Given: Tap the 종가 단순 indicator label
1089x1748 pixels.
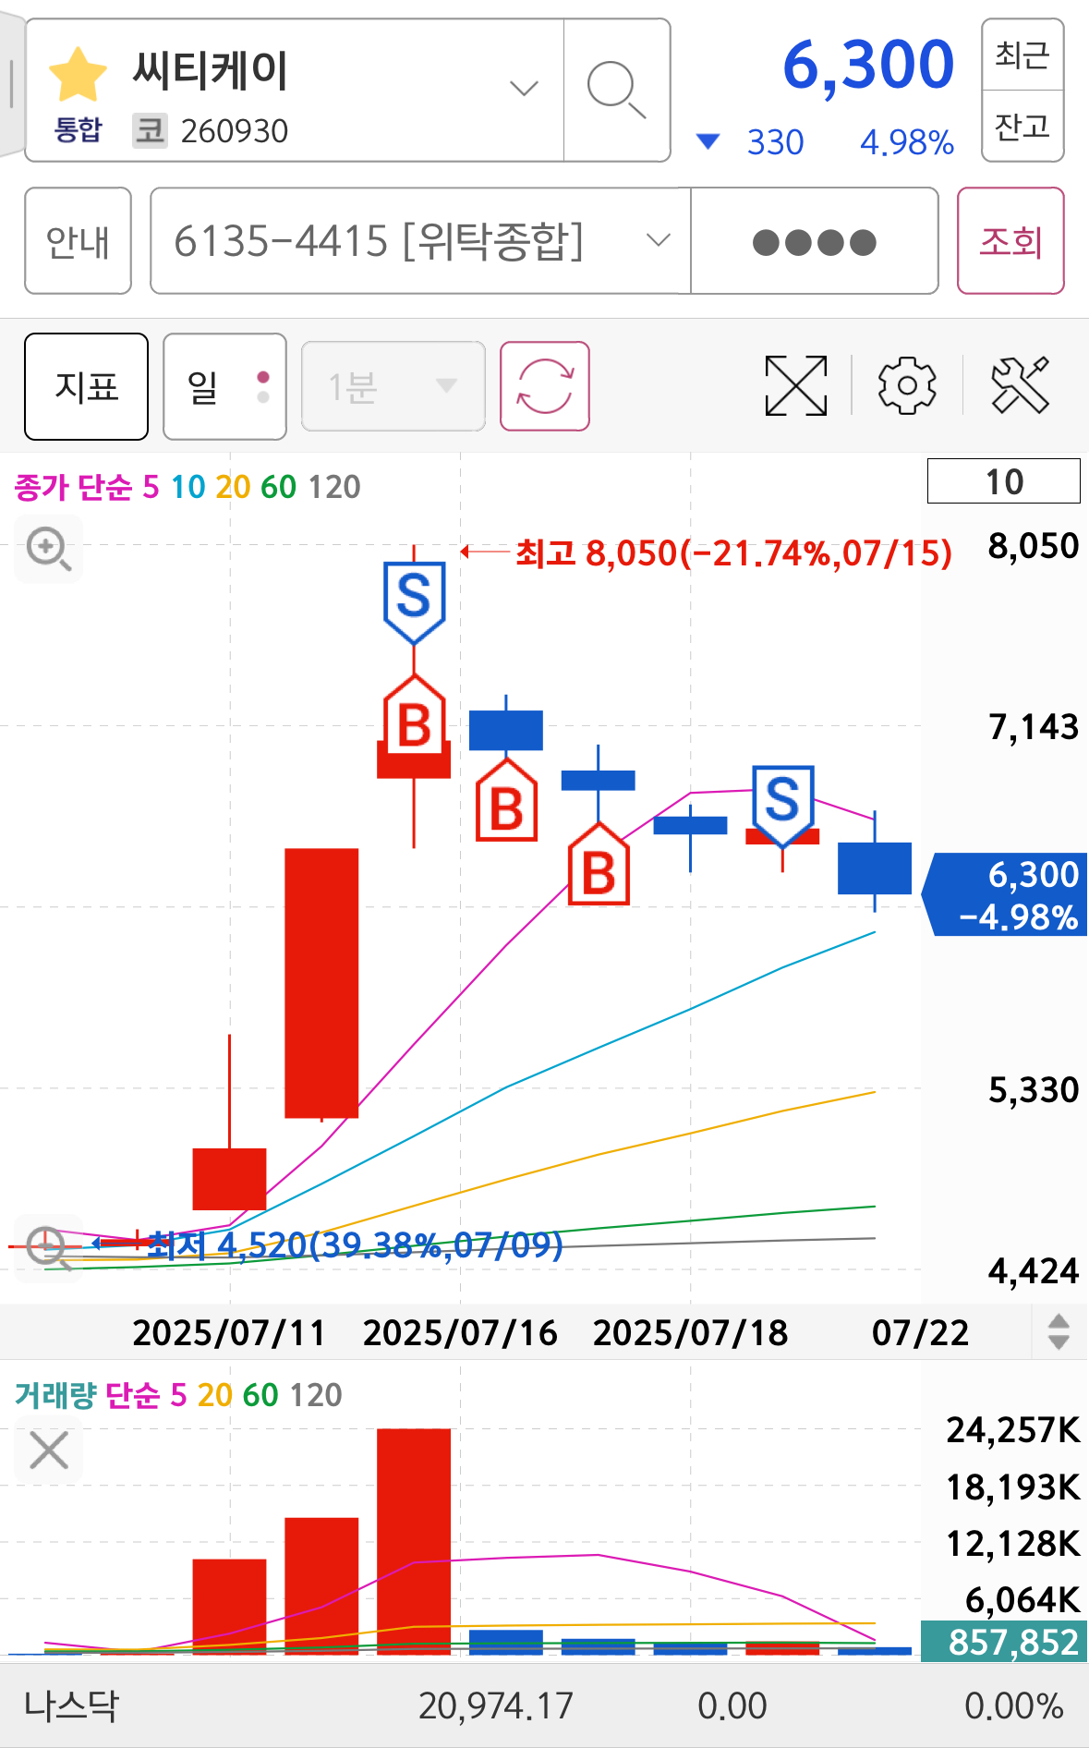Looking at the screenshot, I should (x=74, y=487).
